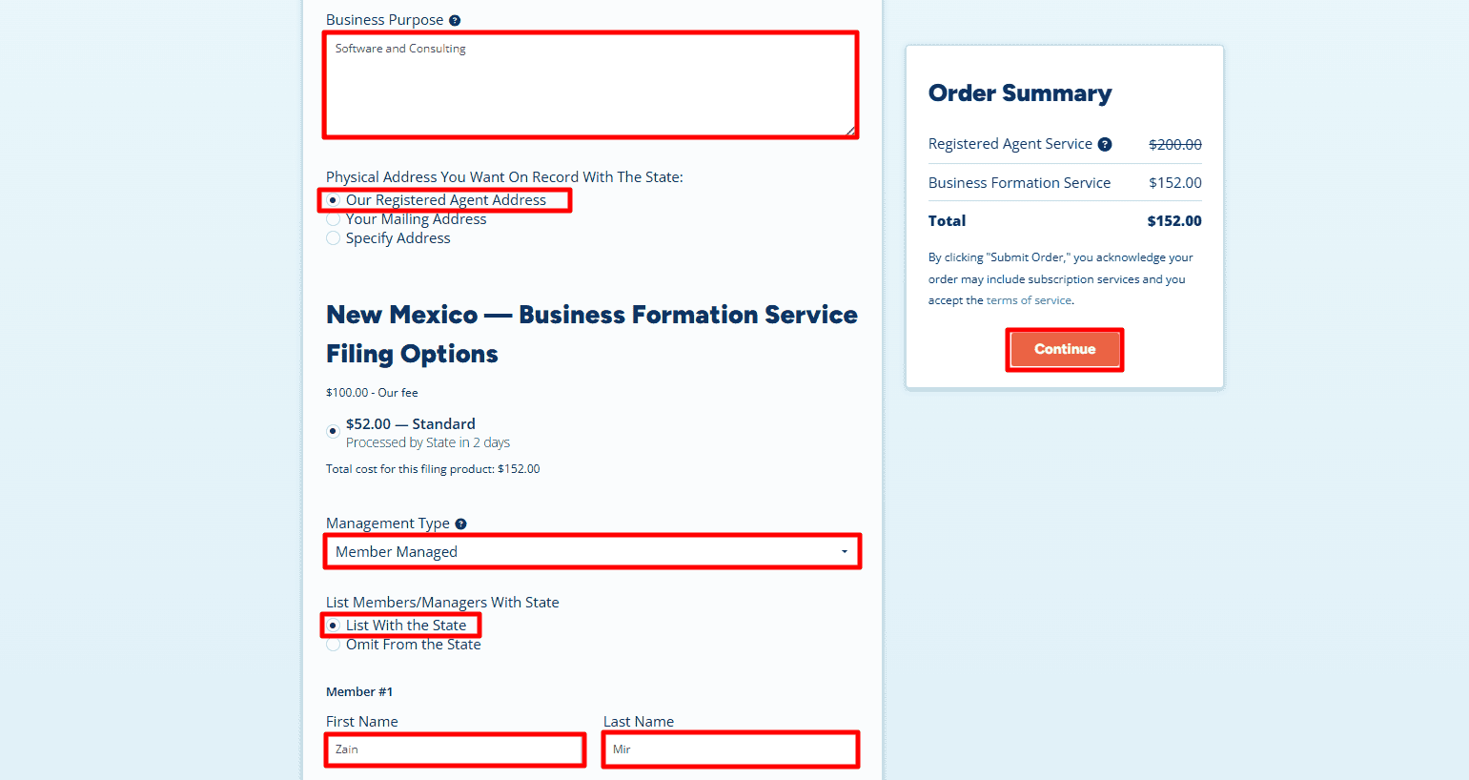Select "Specify Address" option
The image size is (1469, 780).
(333, 237)
